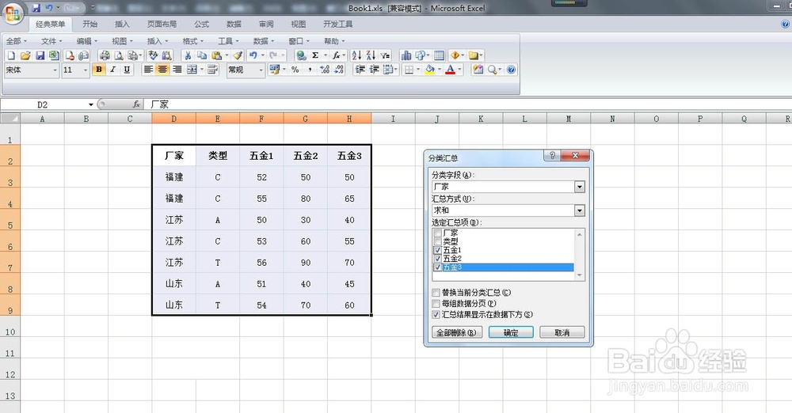Click the Undo arrow in classic toolbar
Viewport: 792px width, 413px height.
coord(253,55)
